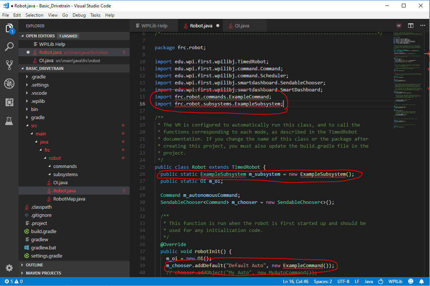Open the Debug view icon

click(x=9, y=84)
